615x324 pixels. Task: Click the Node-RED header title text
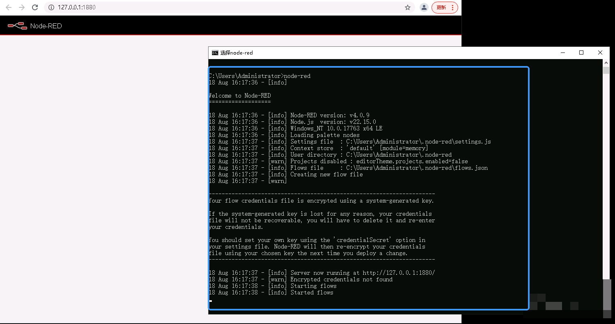(x=46, y=26)
